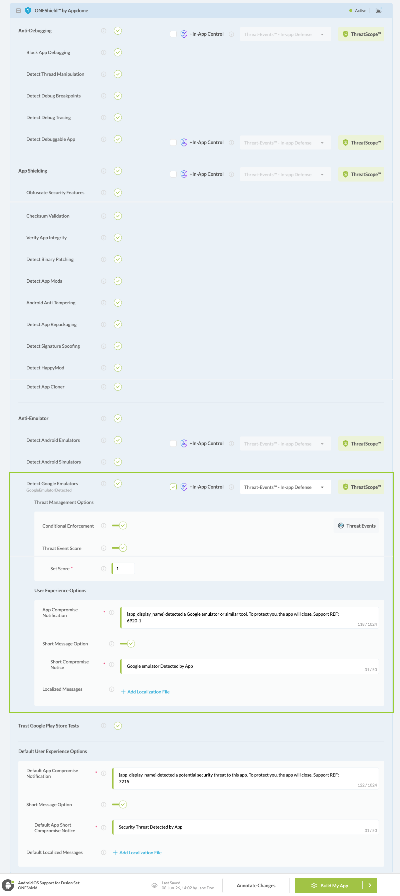Disable default Short Message Option switch

tap(120, 805)
